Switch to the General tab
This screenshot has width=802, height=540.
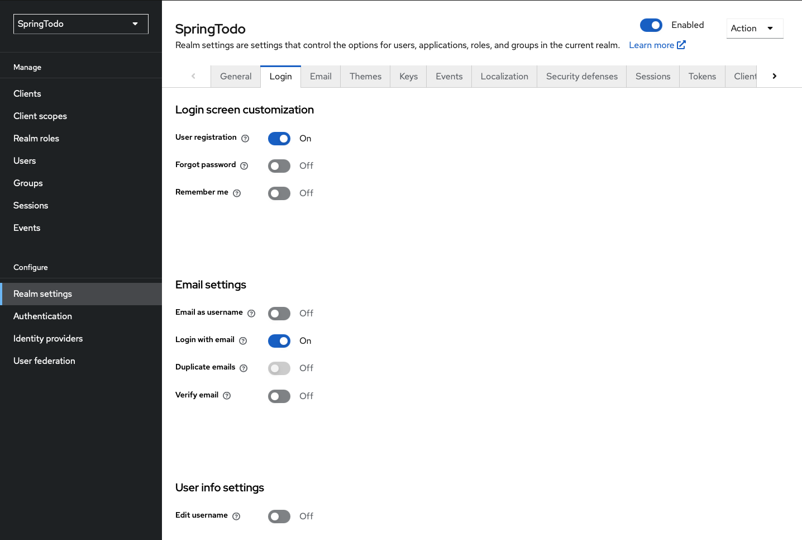point(236,77)
